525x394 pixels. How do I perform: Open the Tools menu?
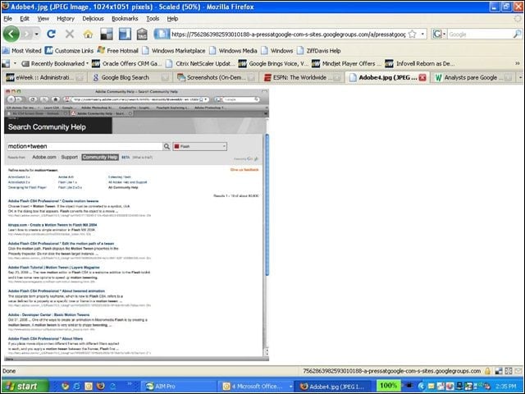tap(153, 18)
